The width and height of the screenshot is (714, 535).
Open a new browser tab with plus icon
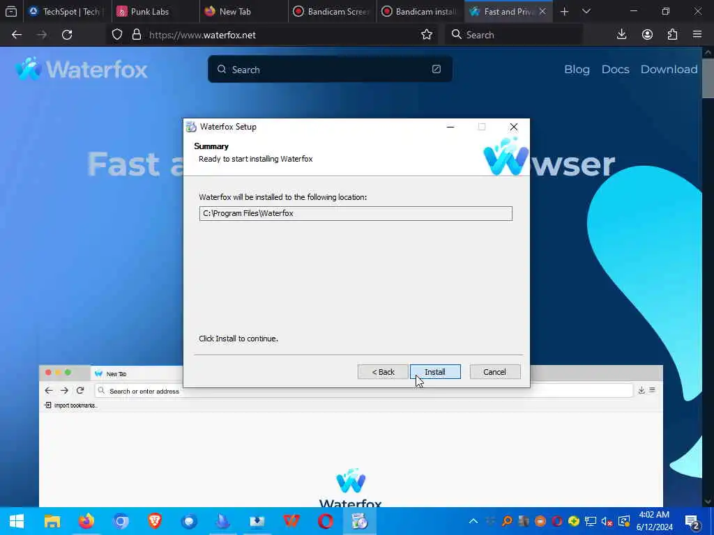[x=564, y=12]
